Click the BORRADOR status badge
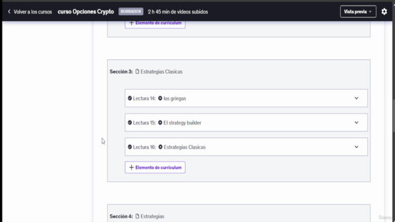The width and height of the screenshot is (395, 222). point(131,12)
